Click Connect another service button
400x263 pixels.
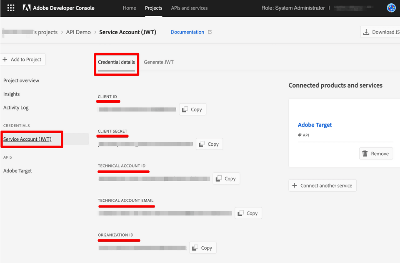[x=322, y=185]
